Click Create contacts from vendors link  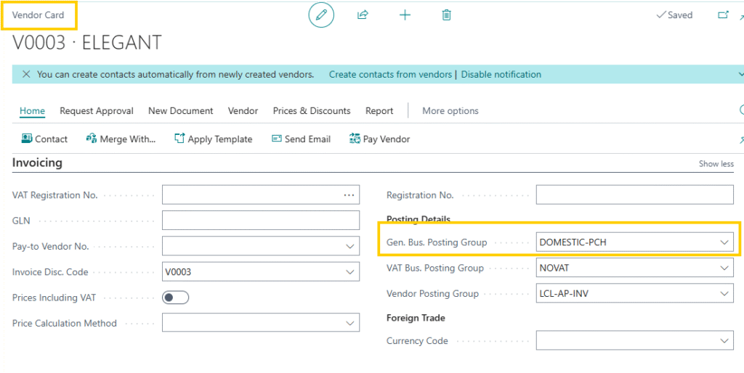point(390,75)
